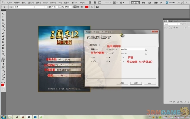Open the font size dropdown
The image size is (190, 119).
tap(60, 7)
